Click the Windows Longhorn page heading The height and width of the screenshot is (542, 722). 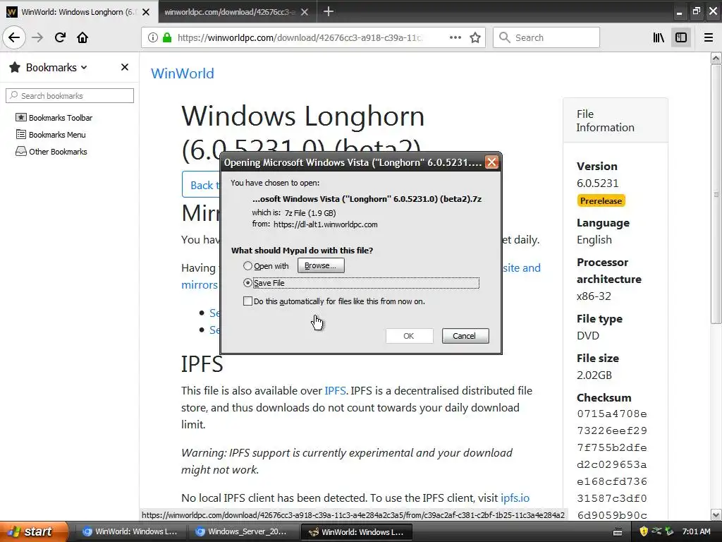(x=302, y=133)
